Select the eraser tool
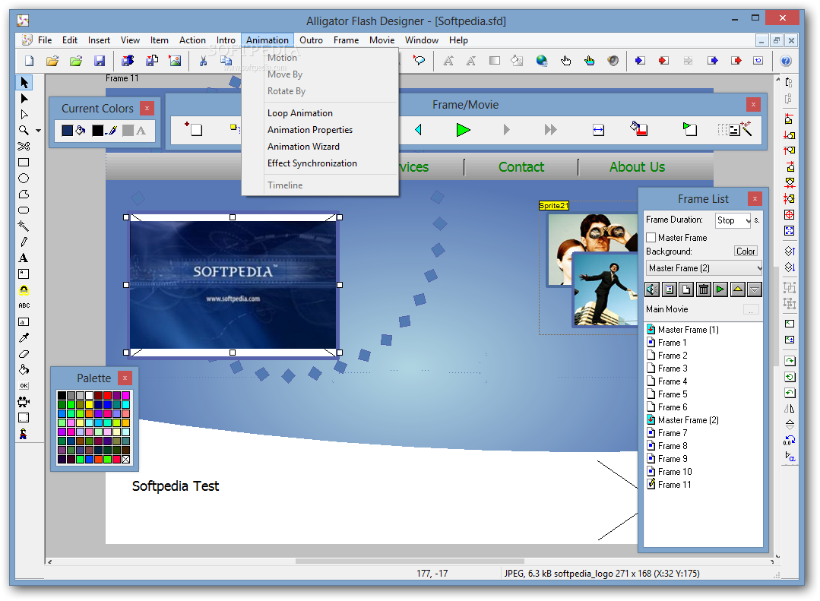This screenshot has width=820, height=601. pyautogui.click(x=24, y=354)
